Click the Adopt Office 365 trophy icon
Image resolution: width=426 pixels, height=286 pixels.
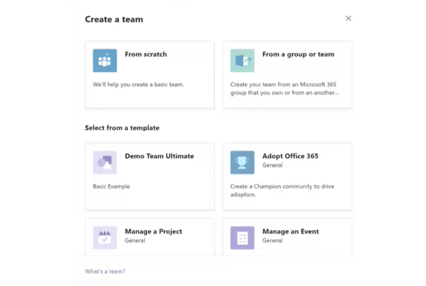[x=242, y=162]
